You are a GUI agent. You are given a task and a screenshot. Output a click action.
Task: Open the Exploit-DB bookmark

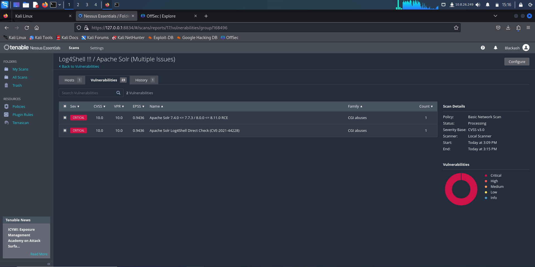[x=161, y=38]
